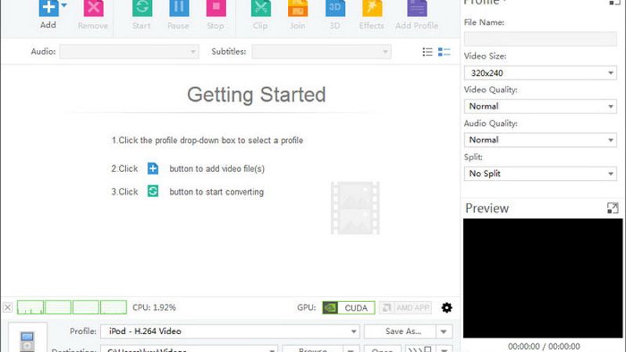Image resolution: width=626 pixels, height=352 pixels.
Task: Switch to detailed list view icon
Action: [444, 52]
